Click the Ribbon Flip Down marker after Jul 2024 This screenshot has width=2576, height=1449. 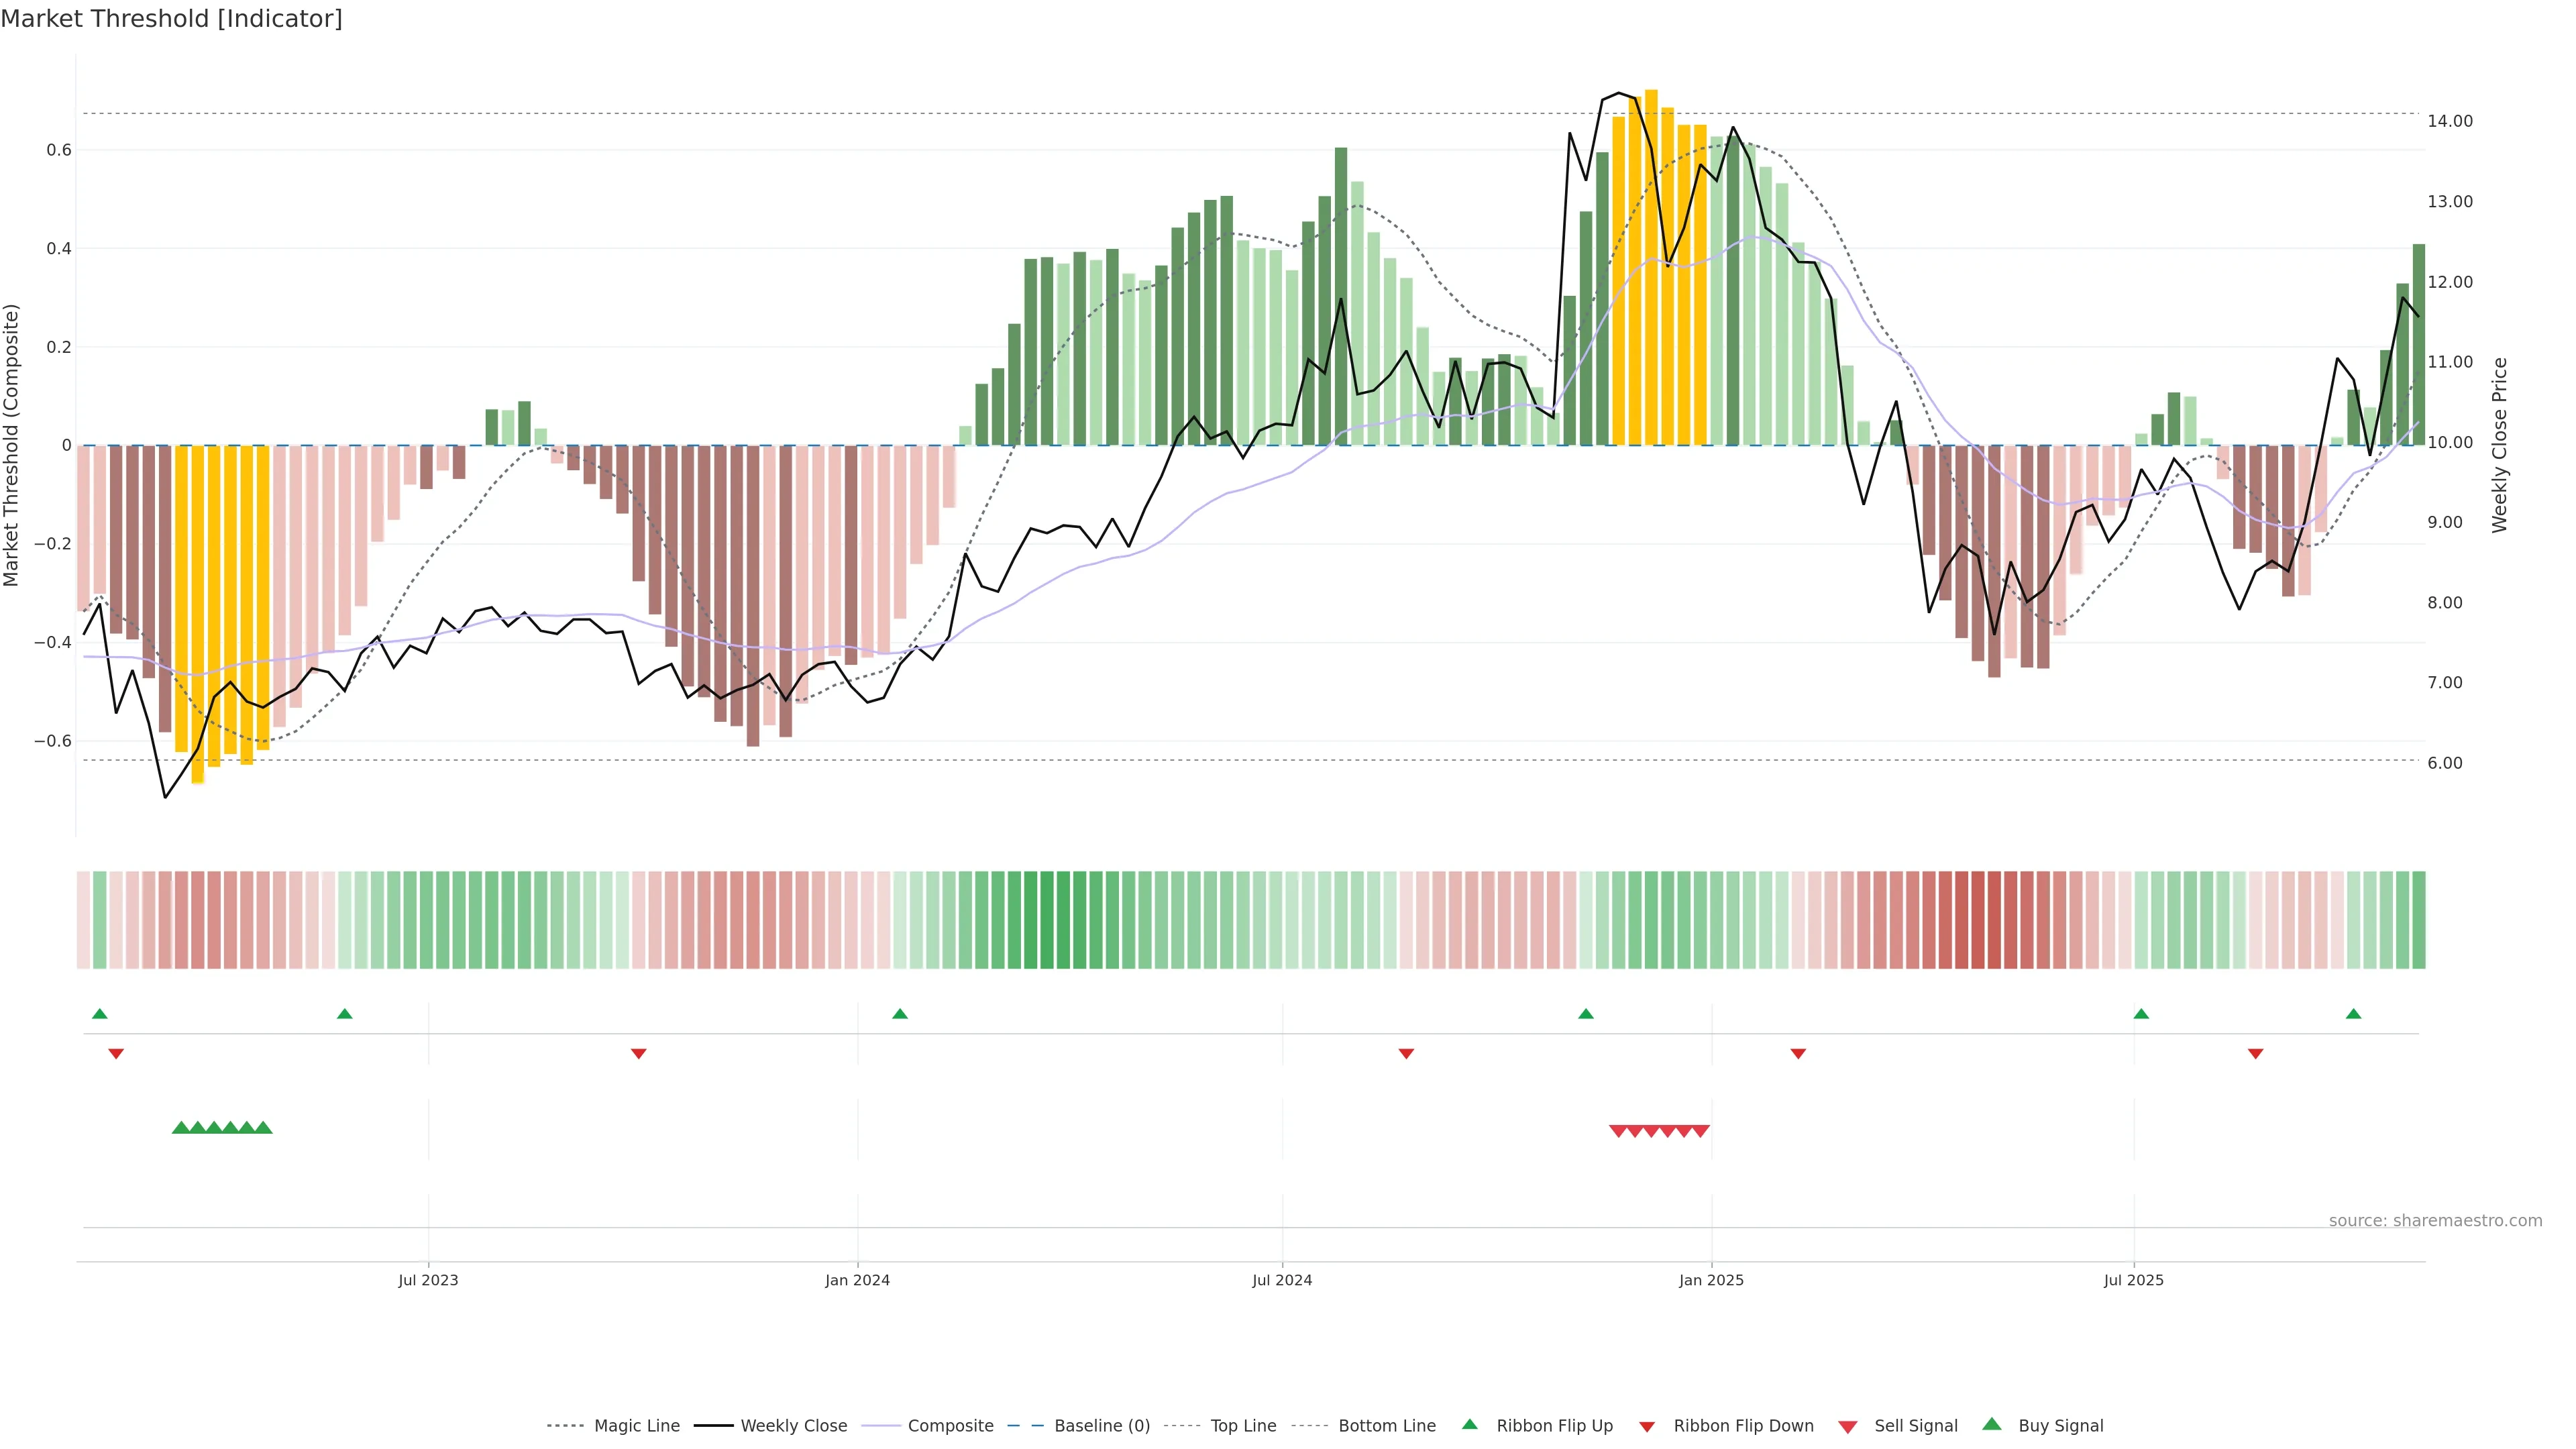point(1406,1054)
